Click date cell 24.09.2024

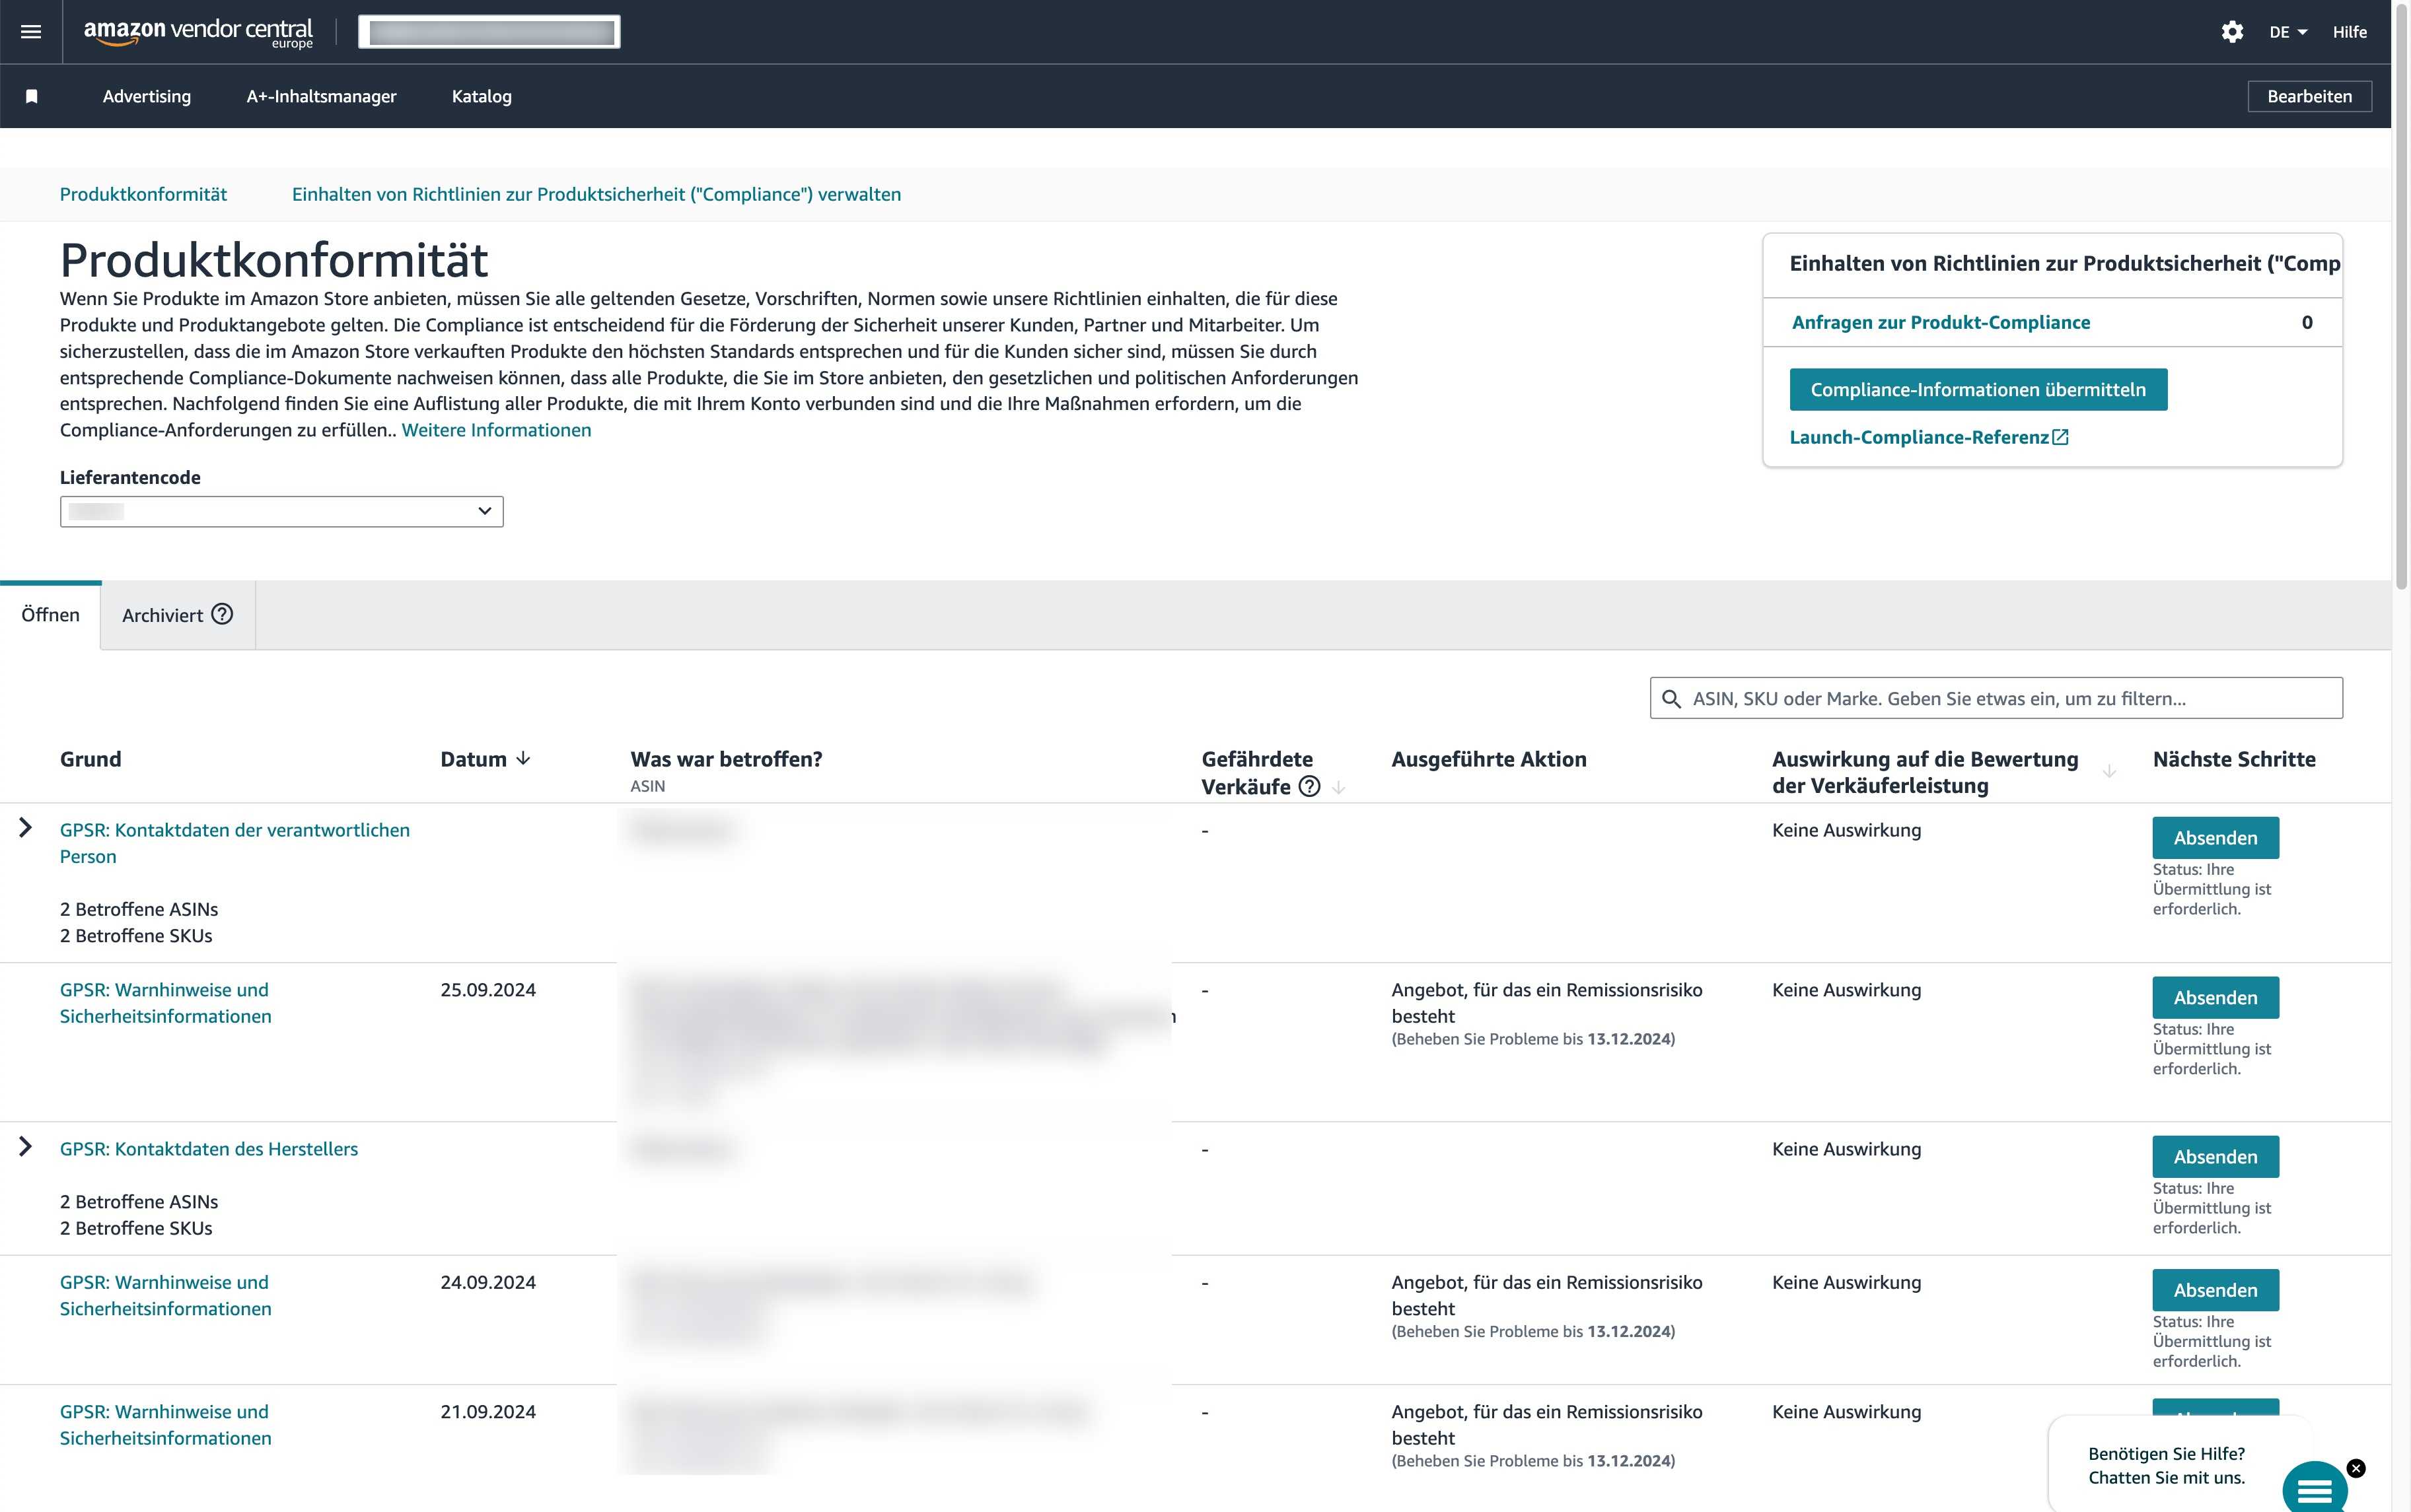[488, 1282]
